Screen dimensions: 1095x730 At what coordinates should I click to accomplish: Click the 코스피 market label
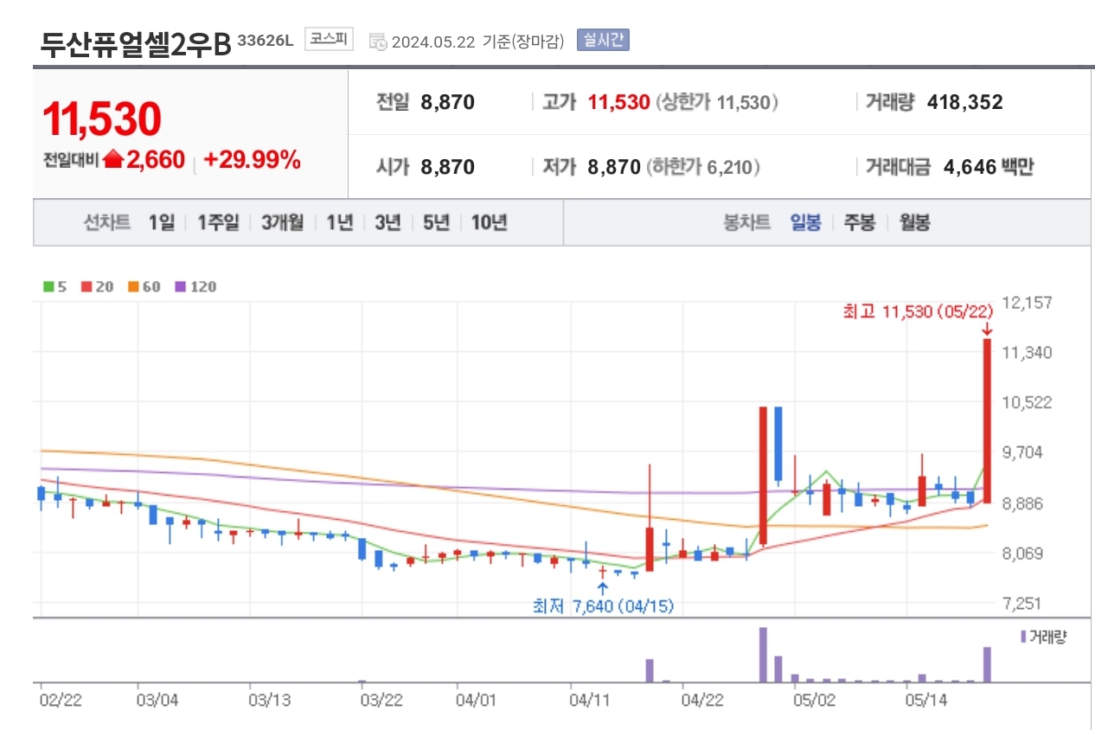[329, 40]
